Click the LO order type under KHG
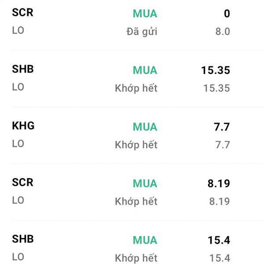Screen dimensions: 264x264 (x=18, y=143)
